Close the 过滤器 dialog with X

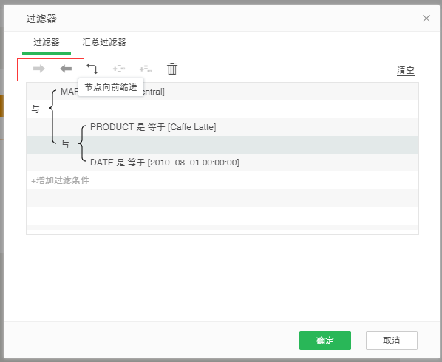426,18
